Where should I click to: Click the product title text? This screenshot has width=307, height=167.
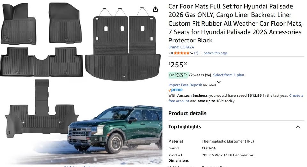coord(235,23)
